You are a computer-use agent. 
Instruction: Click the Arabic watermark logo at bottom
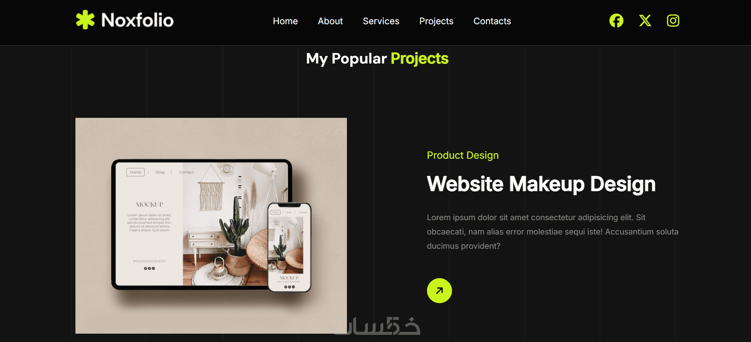(375, 326)
